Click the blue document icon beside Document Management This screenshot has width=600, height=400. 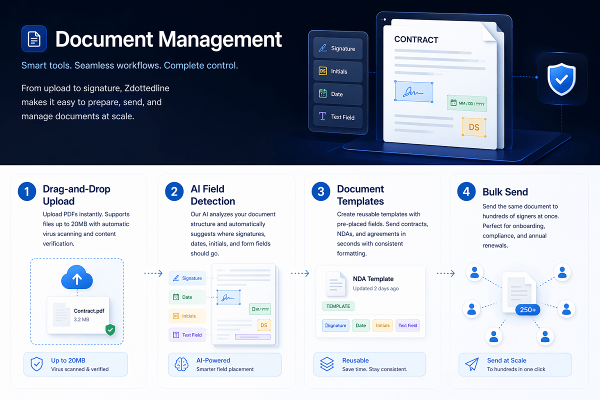point(34,39)
